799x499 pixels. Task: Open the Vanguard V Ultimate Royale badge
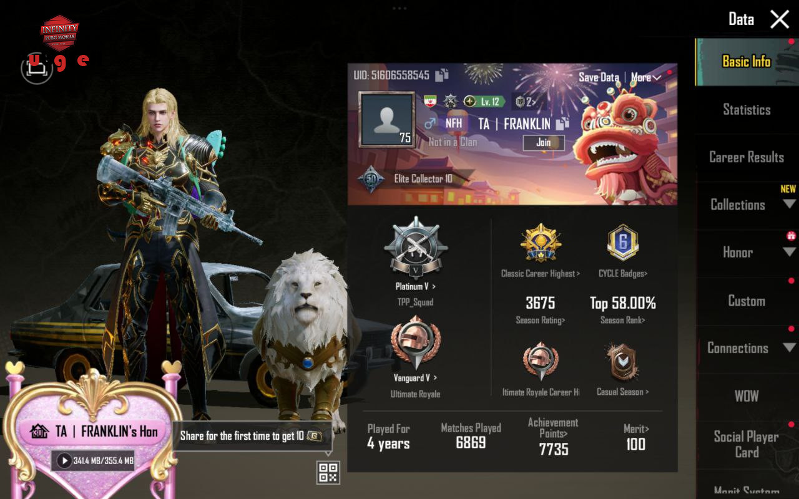pos(416,343)
